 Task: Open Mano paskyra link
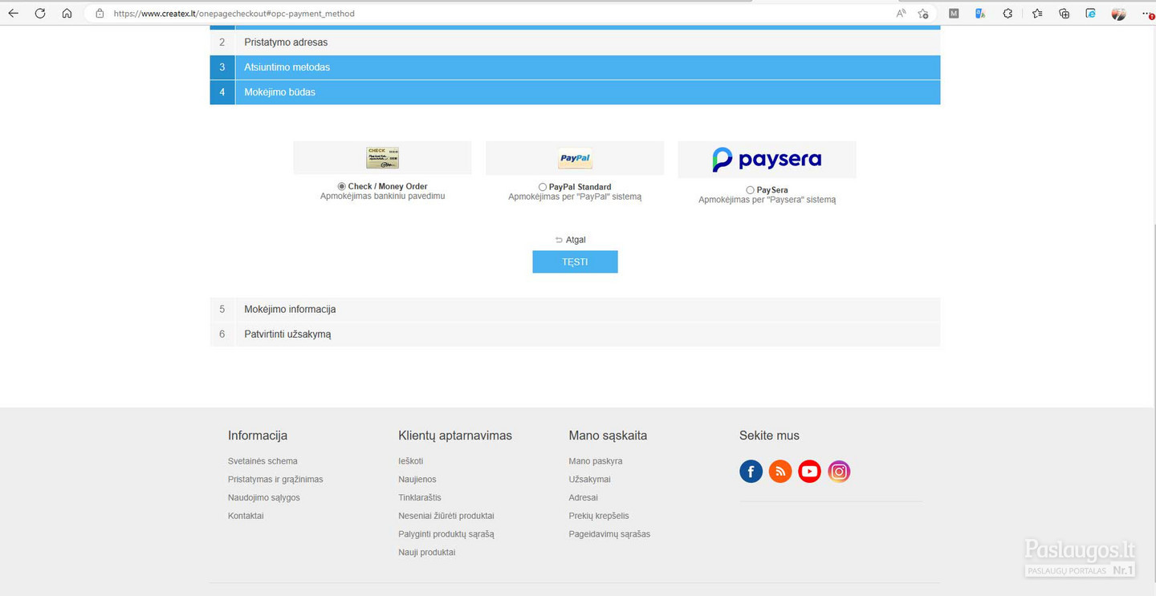596,461
